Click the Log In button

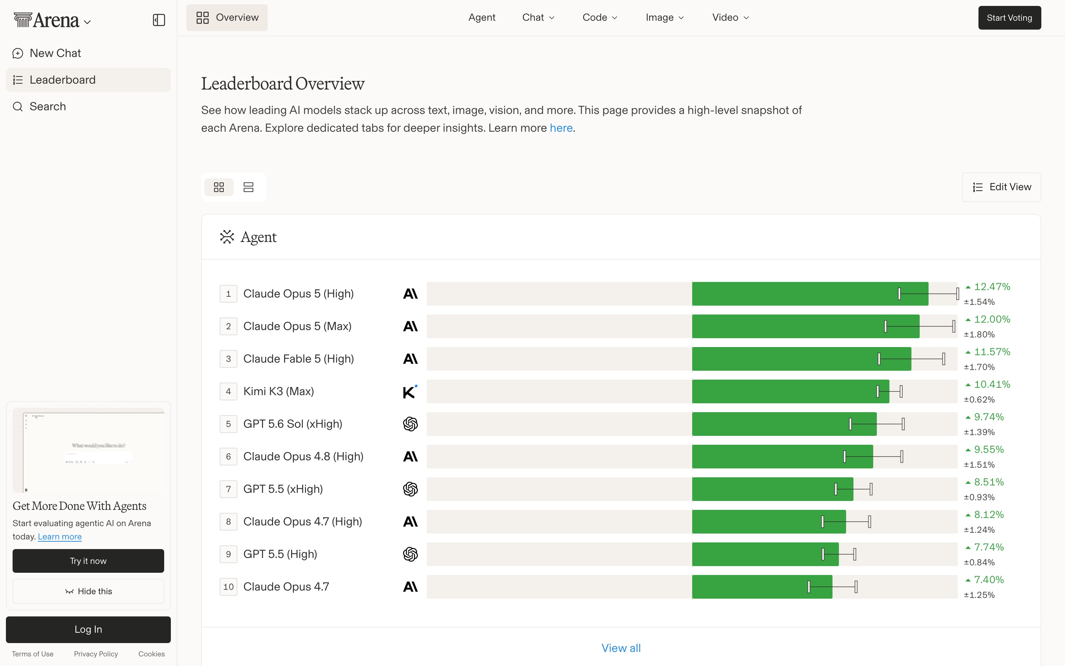88,629
